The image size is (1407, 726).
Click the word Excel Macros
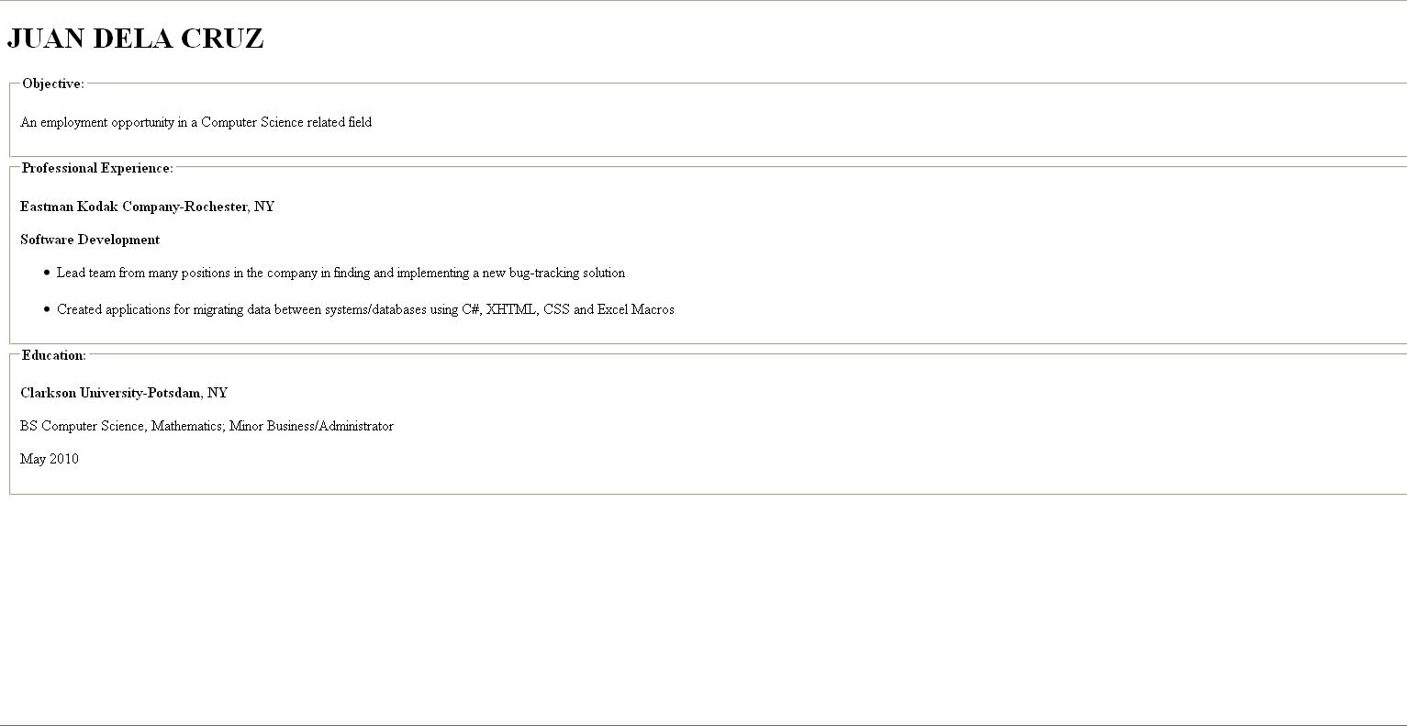(636, 309)
